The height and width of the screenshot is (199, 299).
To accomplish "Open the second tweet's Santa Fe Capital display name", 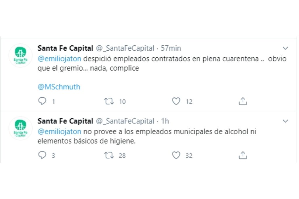I will [x=65, y=121].
